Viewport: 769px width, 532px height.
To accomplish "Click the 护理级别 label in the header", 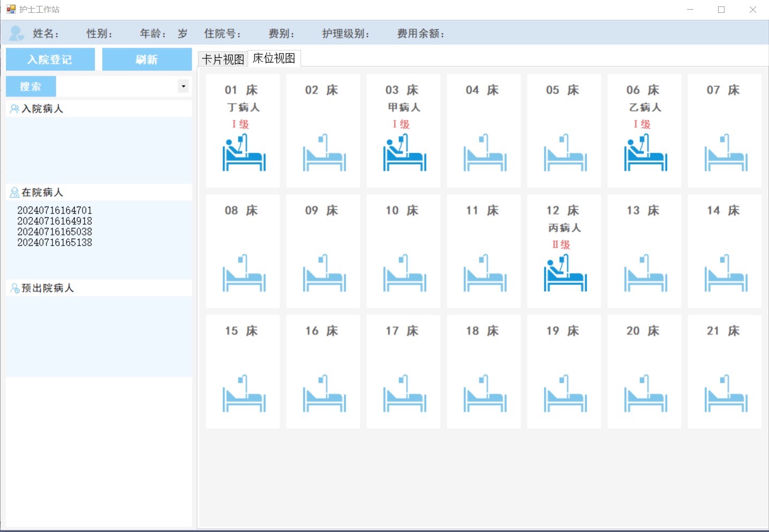I will coord(345,34).
